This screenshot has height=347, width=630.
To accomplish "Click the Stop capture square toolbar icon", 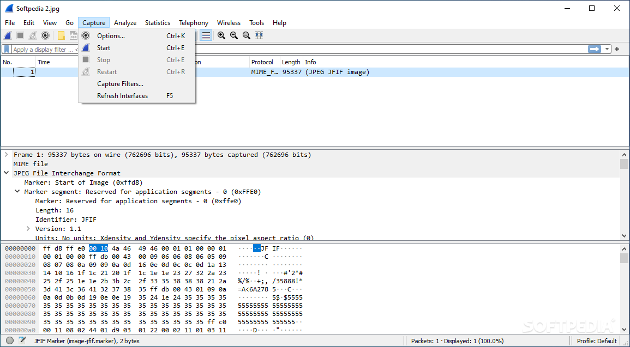I will 20,36.
